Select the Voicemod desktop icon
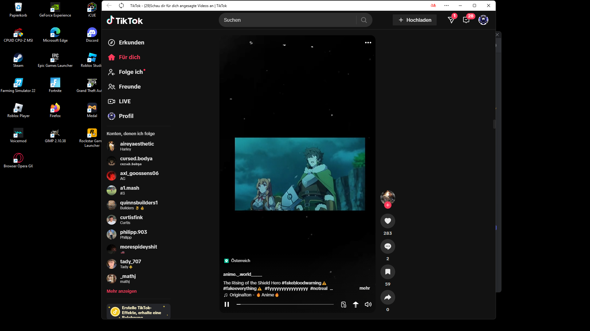Viewport: 590px width, 331px height. click(18, 135)
